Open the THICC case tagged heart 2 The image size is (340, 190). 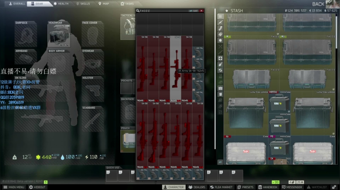(x=307, y=52)
